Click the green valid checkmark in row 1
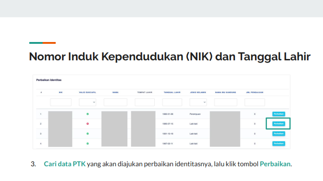 87,114
